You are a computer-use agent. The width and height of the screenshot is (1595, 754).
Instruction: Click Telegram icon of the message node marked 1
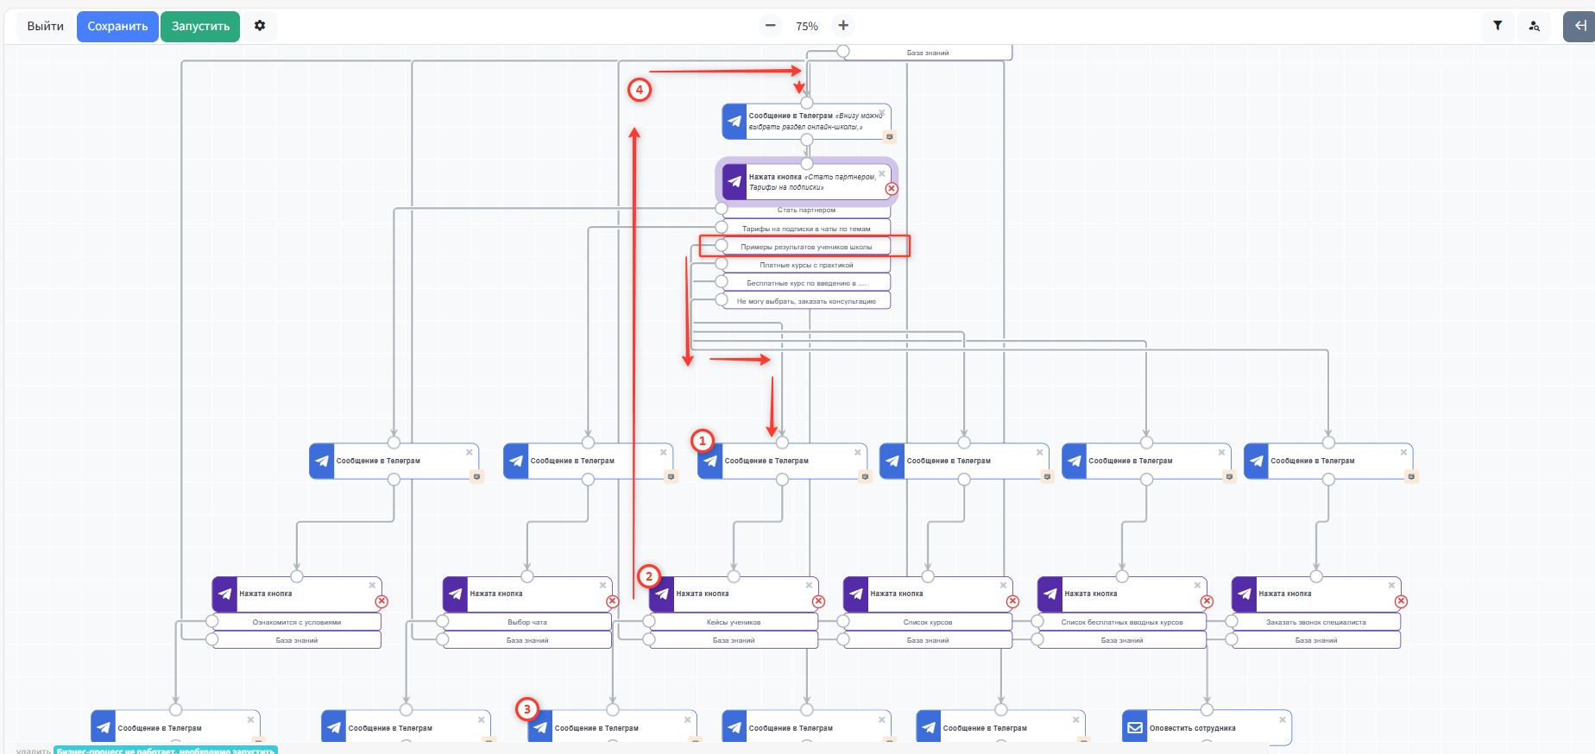(x=710, y=461)
